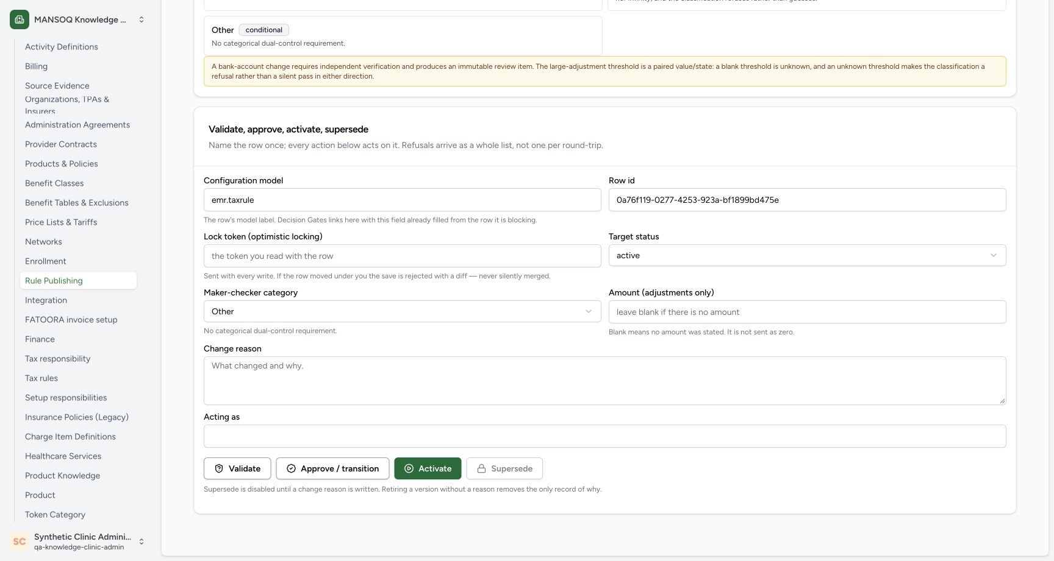Go to Billing in the sidebar
The image size is (1054, 561).
coord(36,66)
